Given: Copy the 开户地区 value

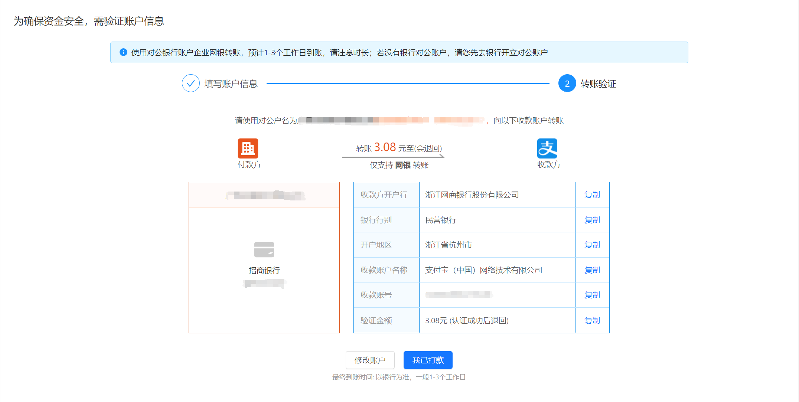Looking at the screenshot, I should click(x=592, y=245).
